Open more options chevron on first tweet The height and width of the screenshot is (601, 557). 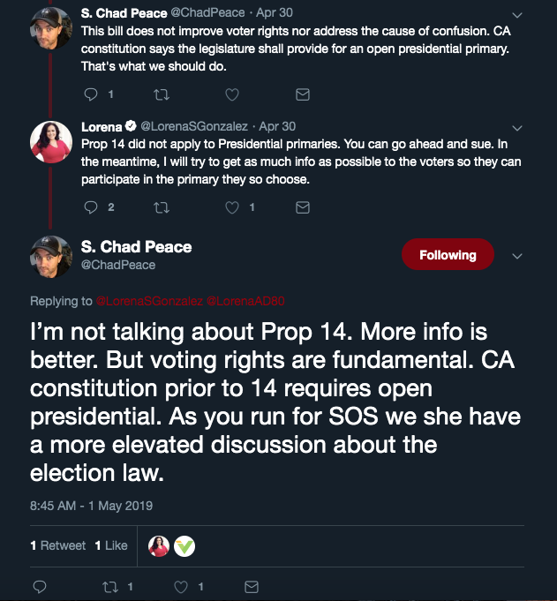click(517, 15)
